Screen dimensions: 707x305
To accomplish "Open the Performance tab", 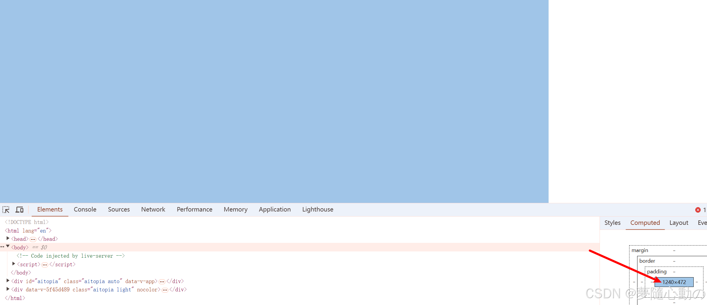I will point(194,209).
